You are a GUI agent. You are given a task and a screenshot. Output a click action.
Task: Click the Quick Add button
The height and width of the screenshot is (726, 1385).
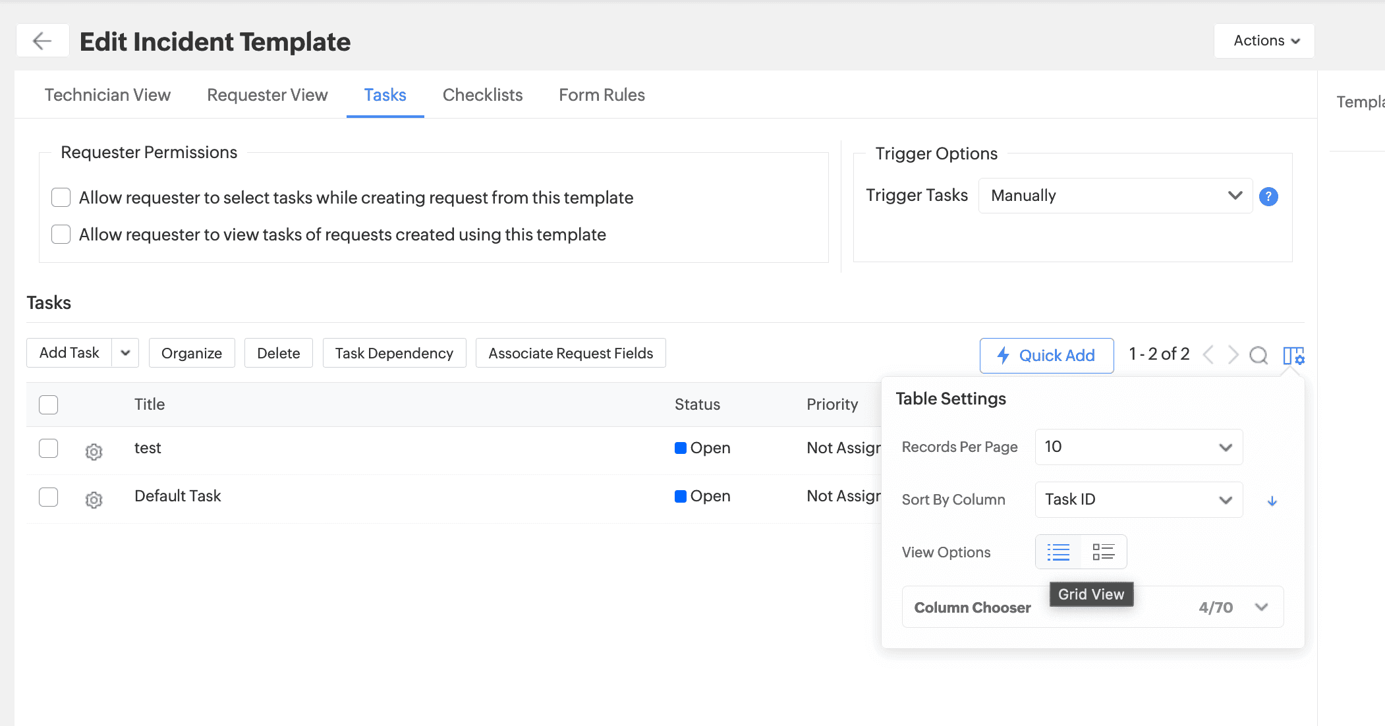(x=1046, y=356)
